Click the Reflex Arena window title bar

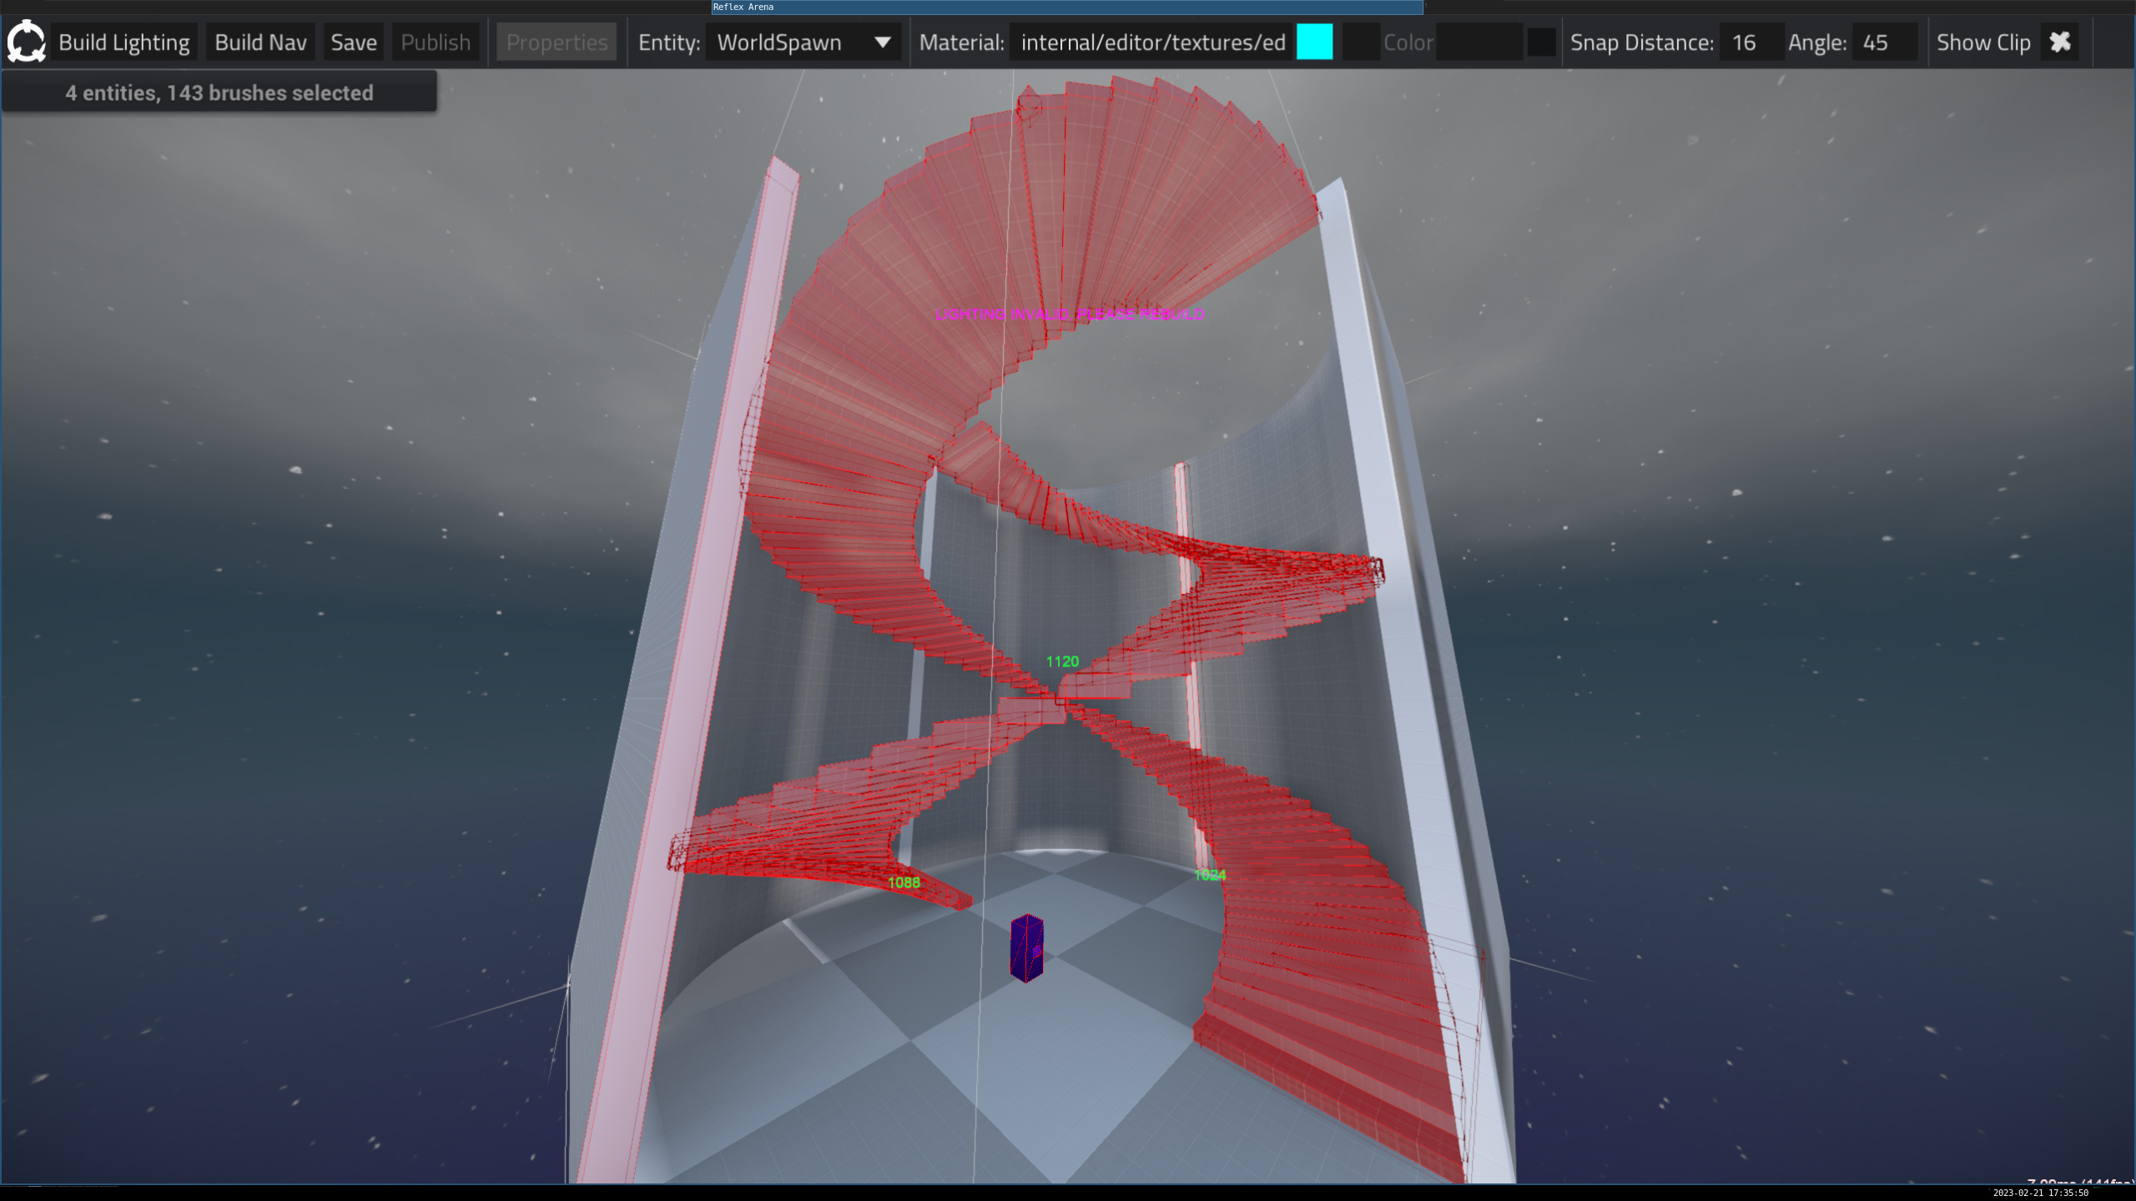coord(1066,7)
